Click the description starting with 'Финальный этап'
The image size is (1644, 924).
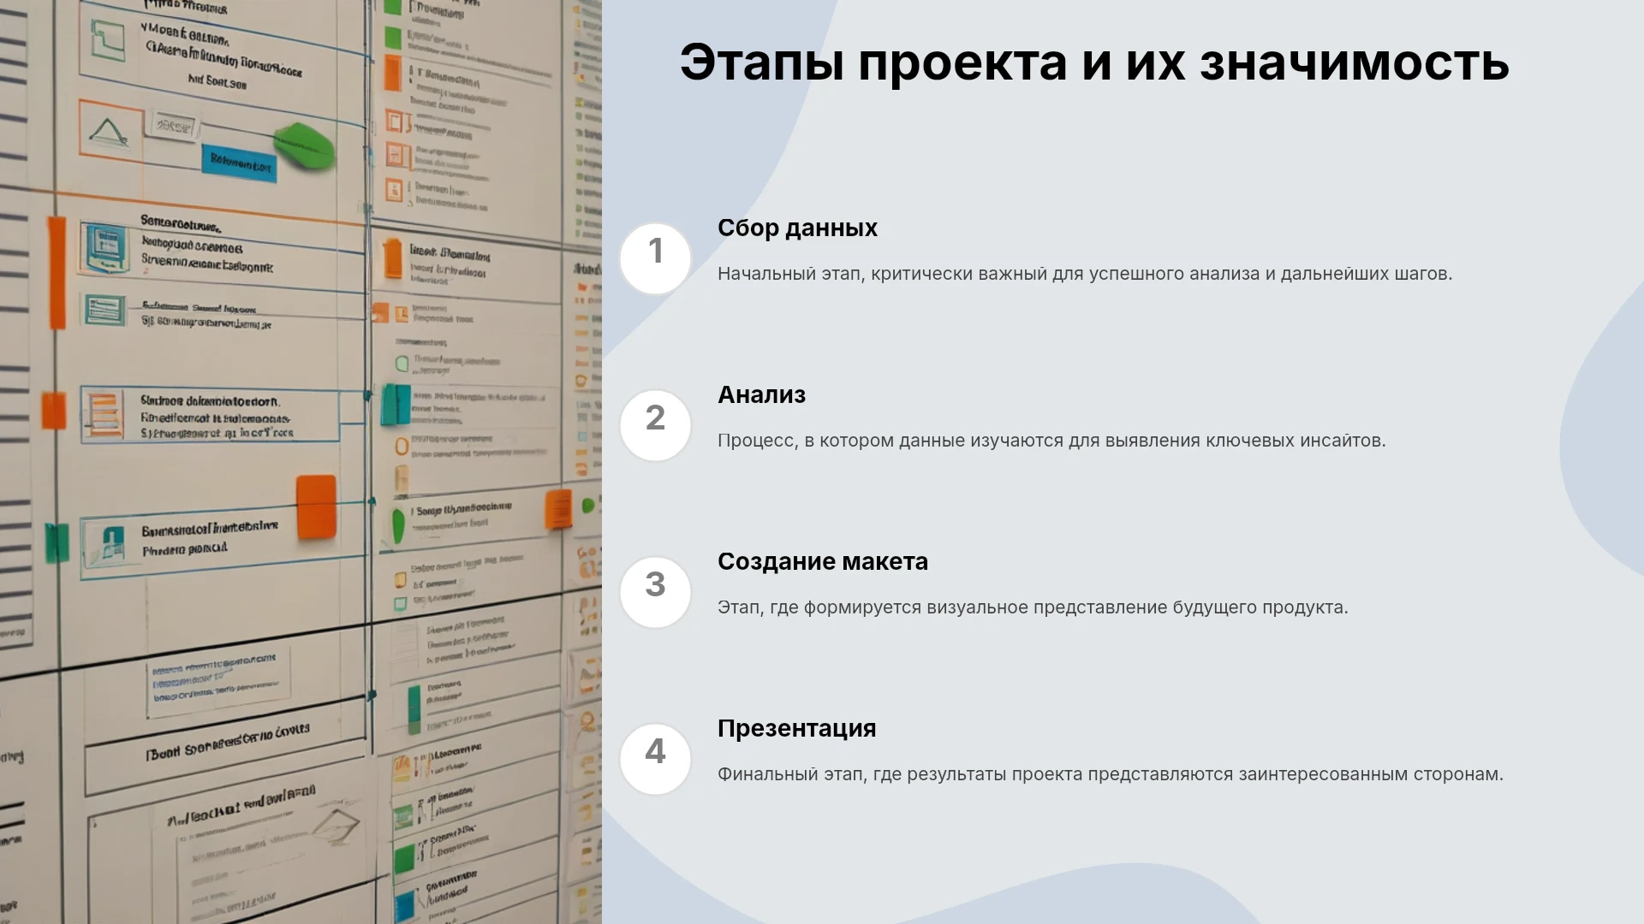(1110, 774)
